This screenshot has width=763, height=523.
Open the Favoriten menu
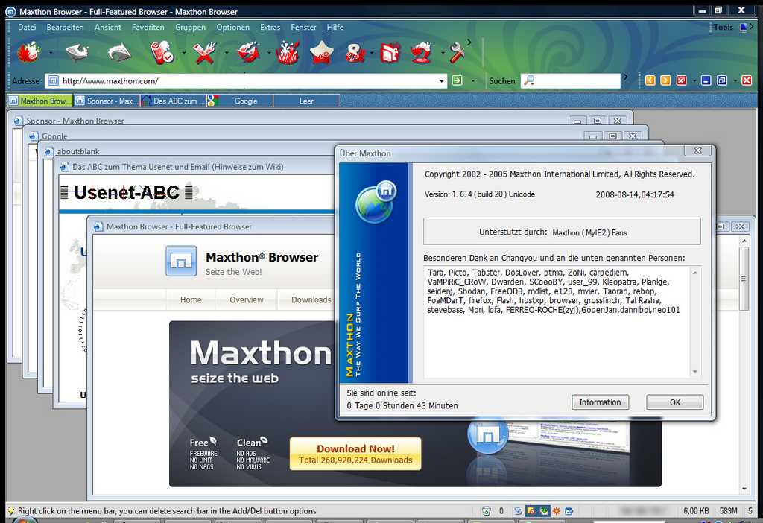click(148, 28)
